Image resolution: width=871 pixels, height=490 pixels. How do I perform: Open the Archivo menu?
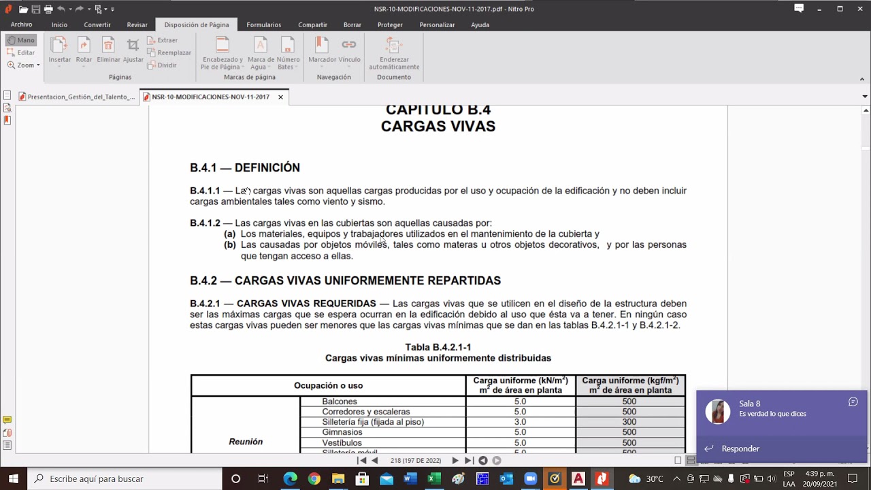21,24
